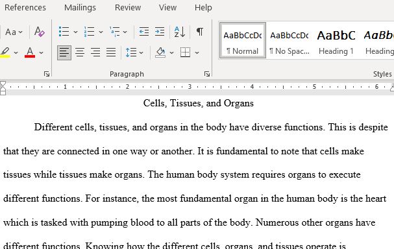Sort the selected text A to Z

click(180, 32)
